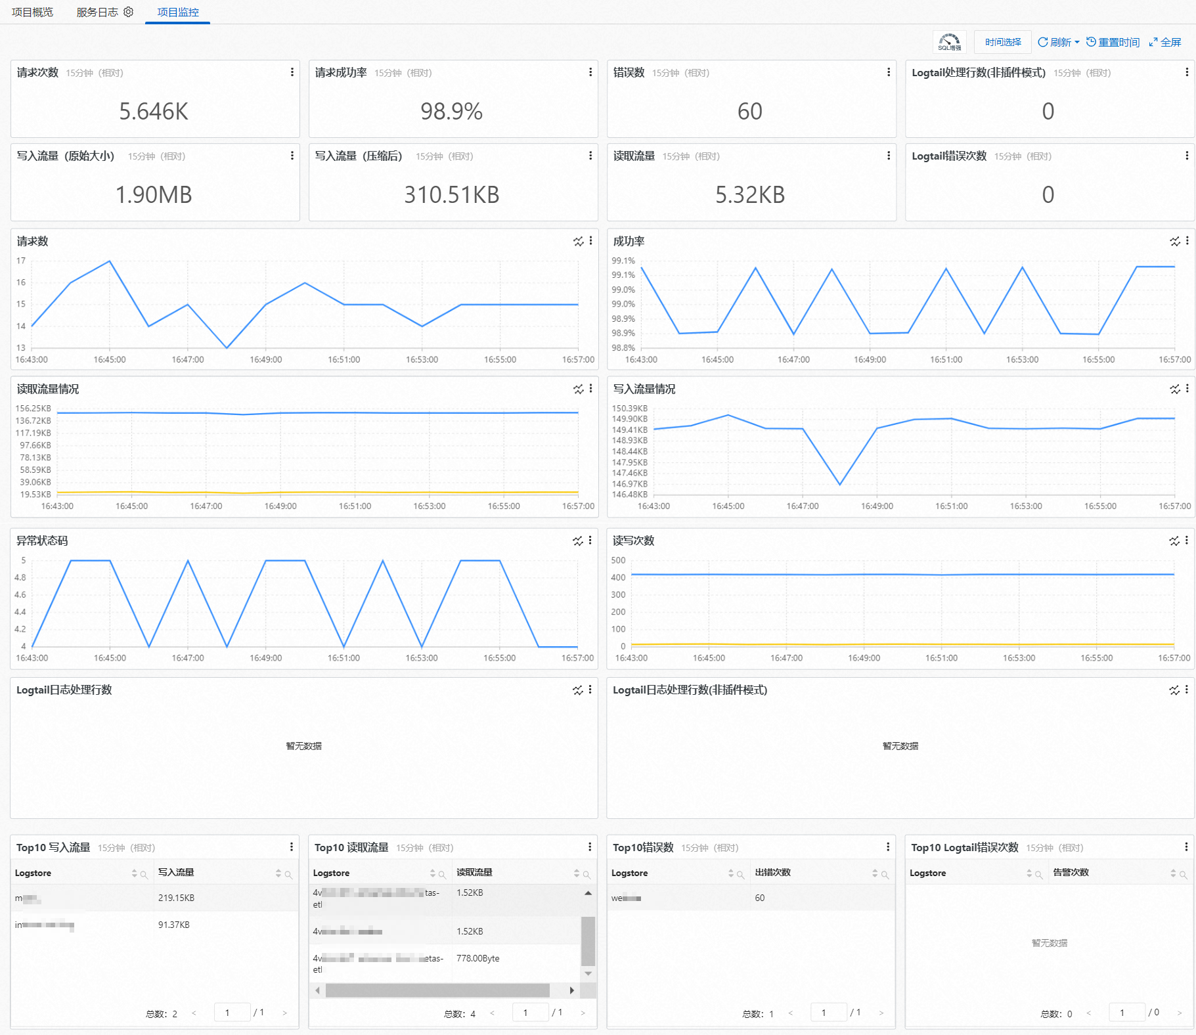The height and width of the screenshot is (1035, 1196).
Task: Open more menu on 读写次数 chart
Action: 1187,540
